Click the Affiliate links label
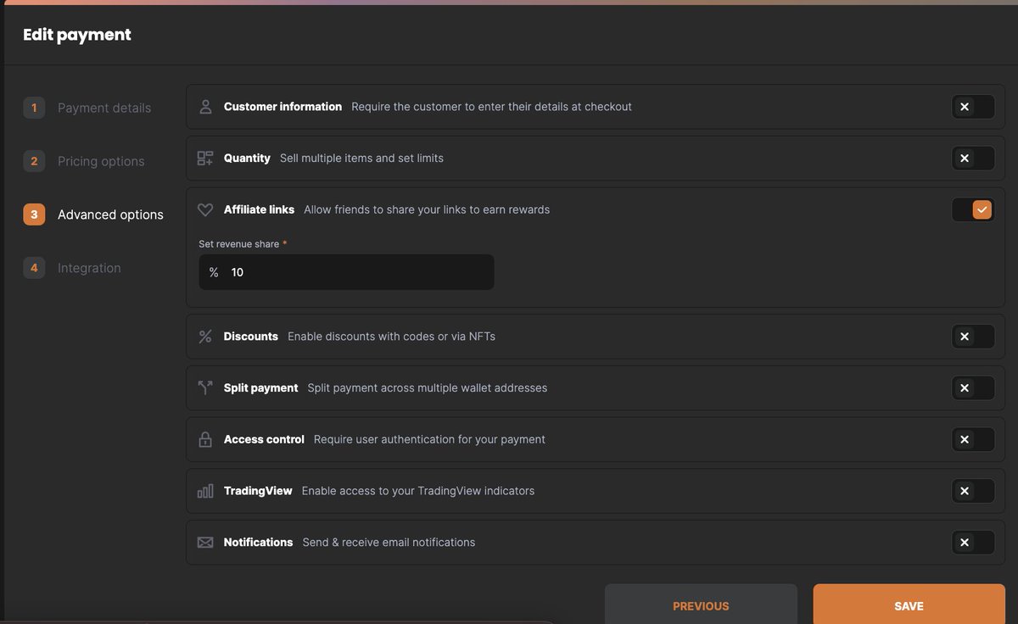1018x624 pixels. 259,209
